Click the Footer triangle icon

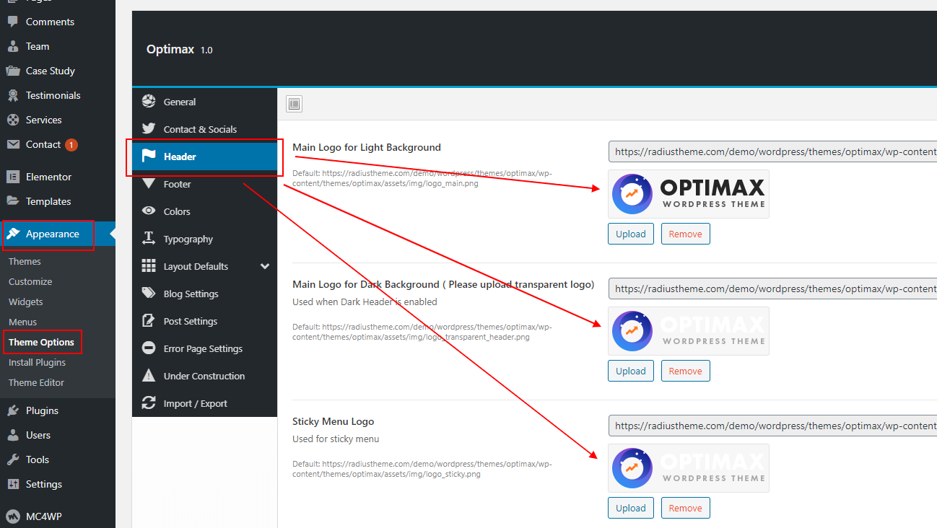pyautogui.click(x=149, y=184)
